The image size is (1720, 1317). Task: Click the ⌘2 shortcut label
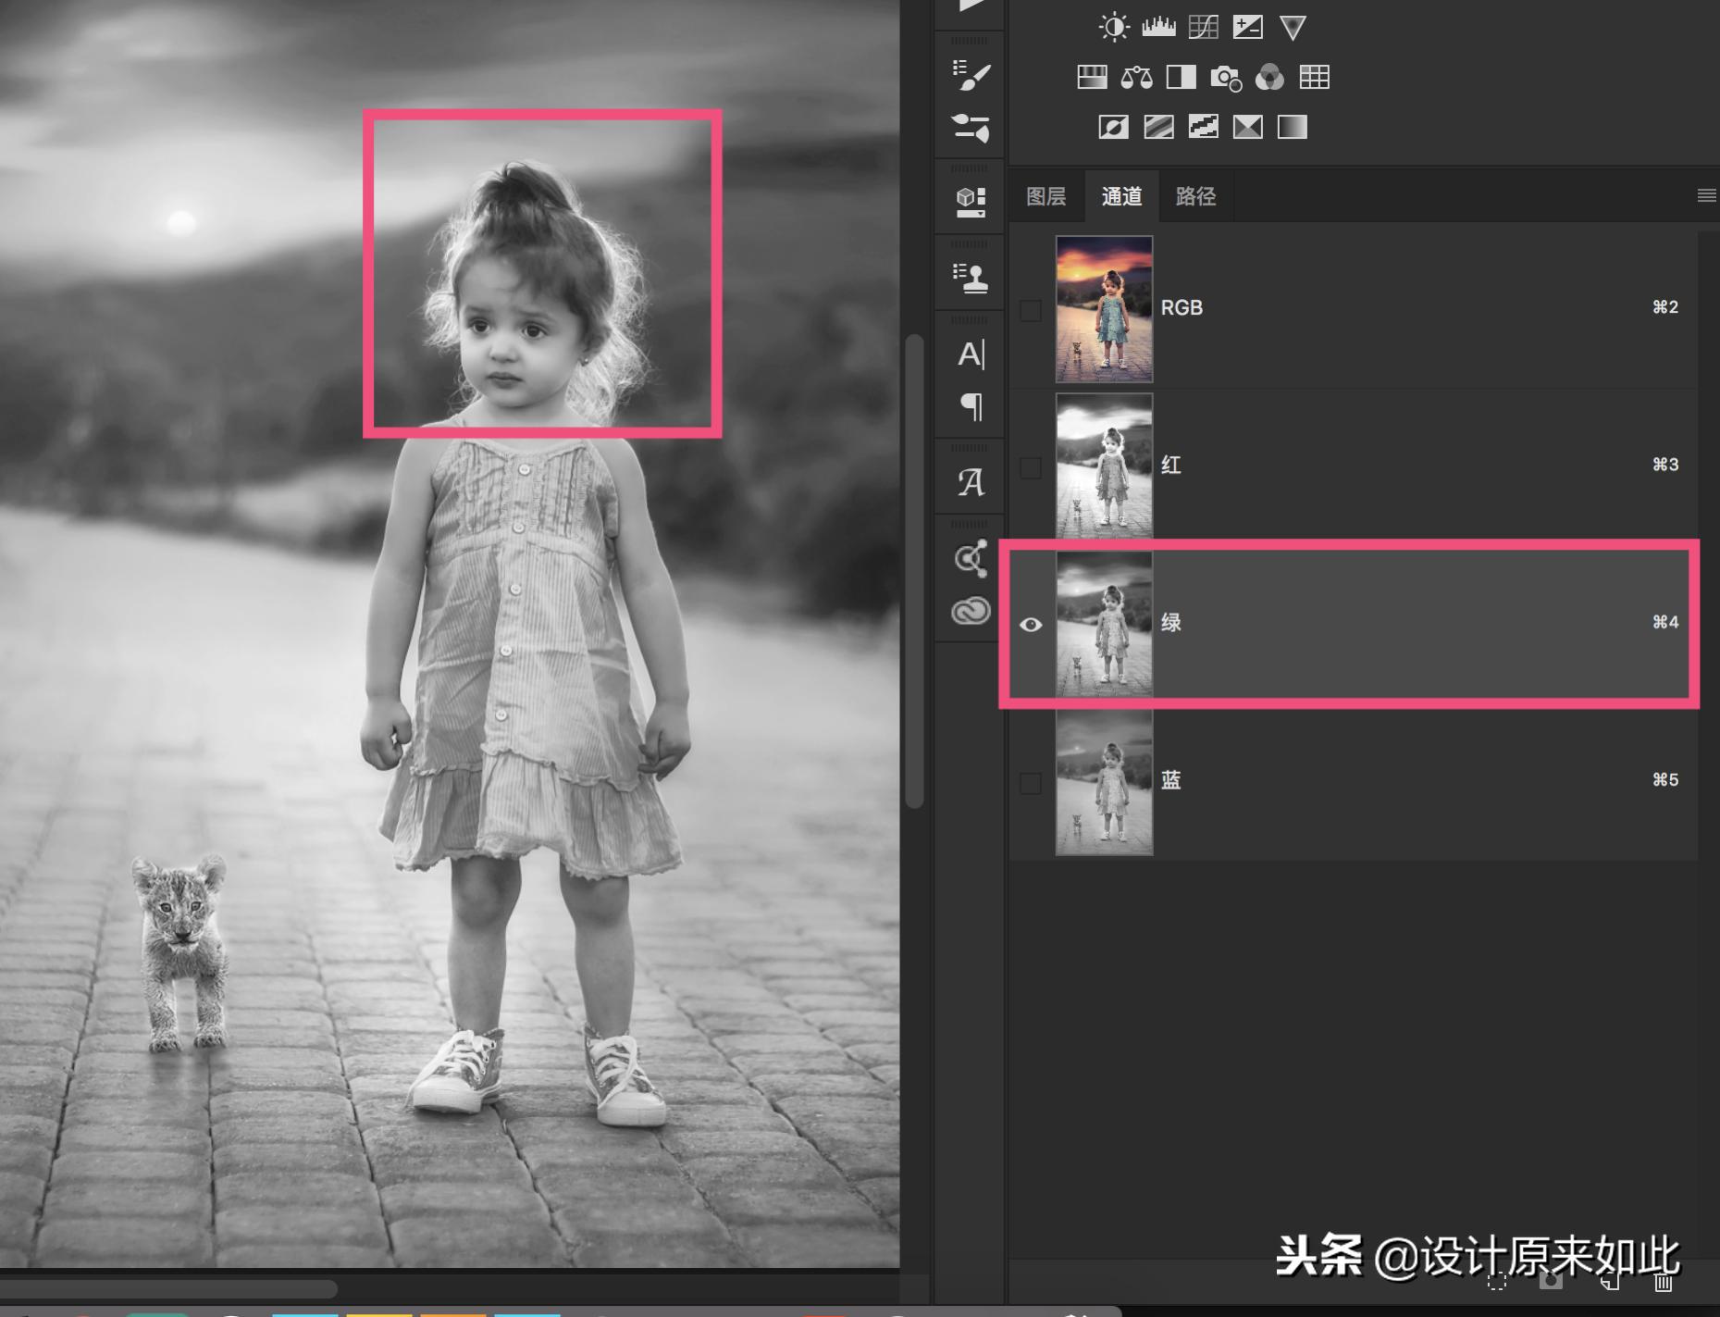tap(1665, 307)
